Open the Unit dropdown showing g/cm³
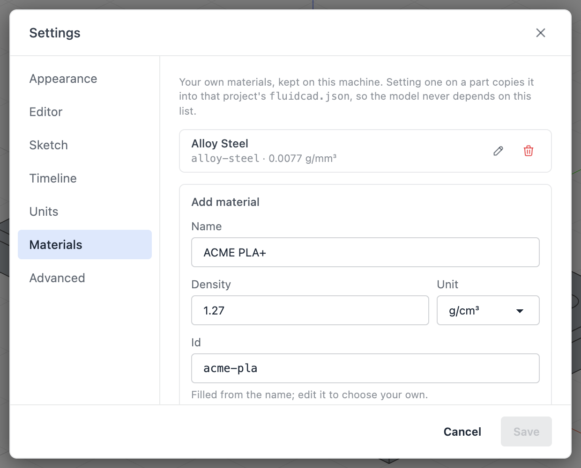 click(488, 310)
